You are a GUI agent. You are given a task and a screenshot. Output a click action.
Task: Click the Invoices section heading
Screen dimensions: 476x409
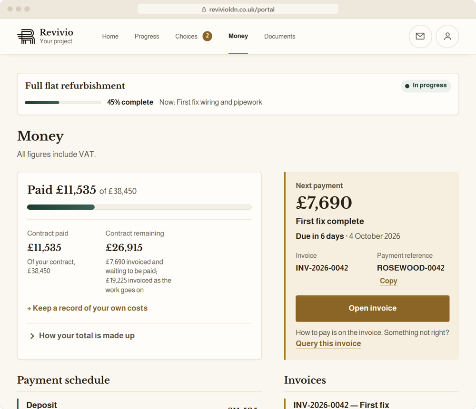coord(305,380)
